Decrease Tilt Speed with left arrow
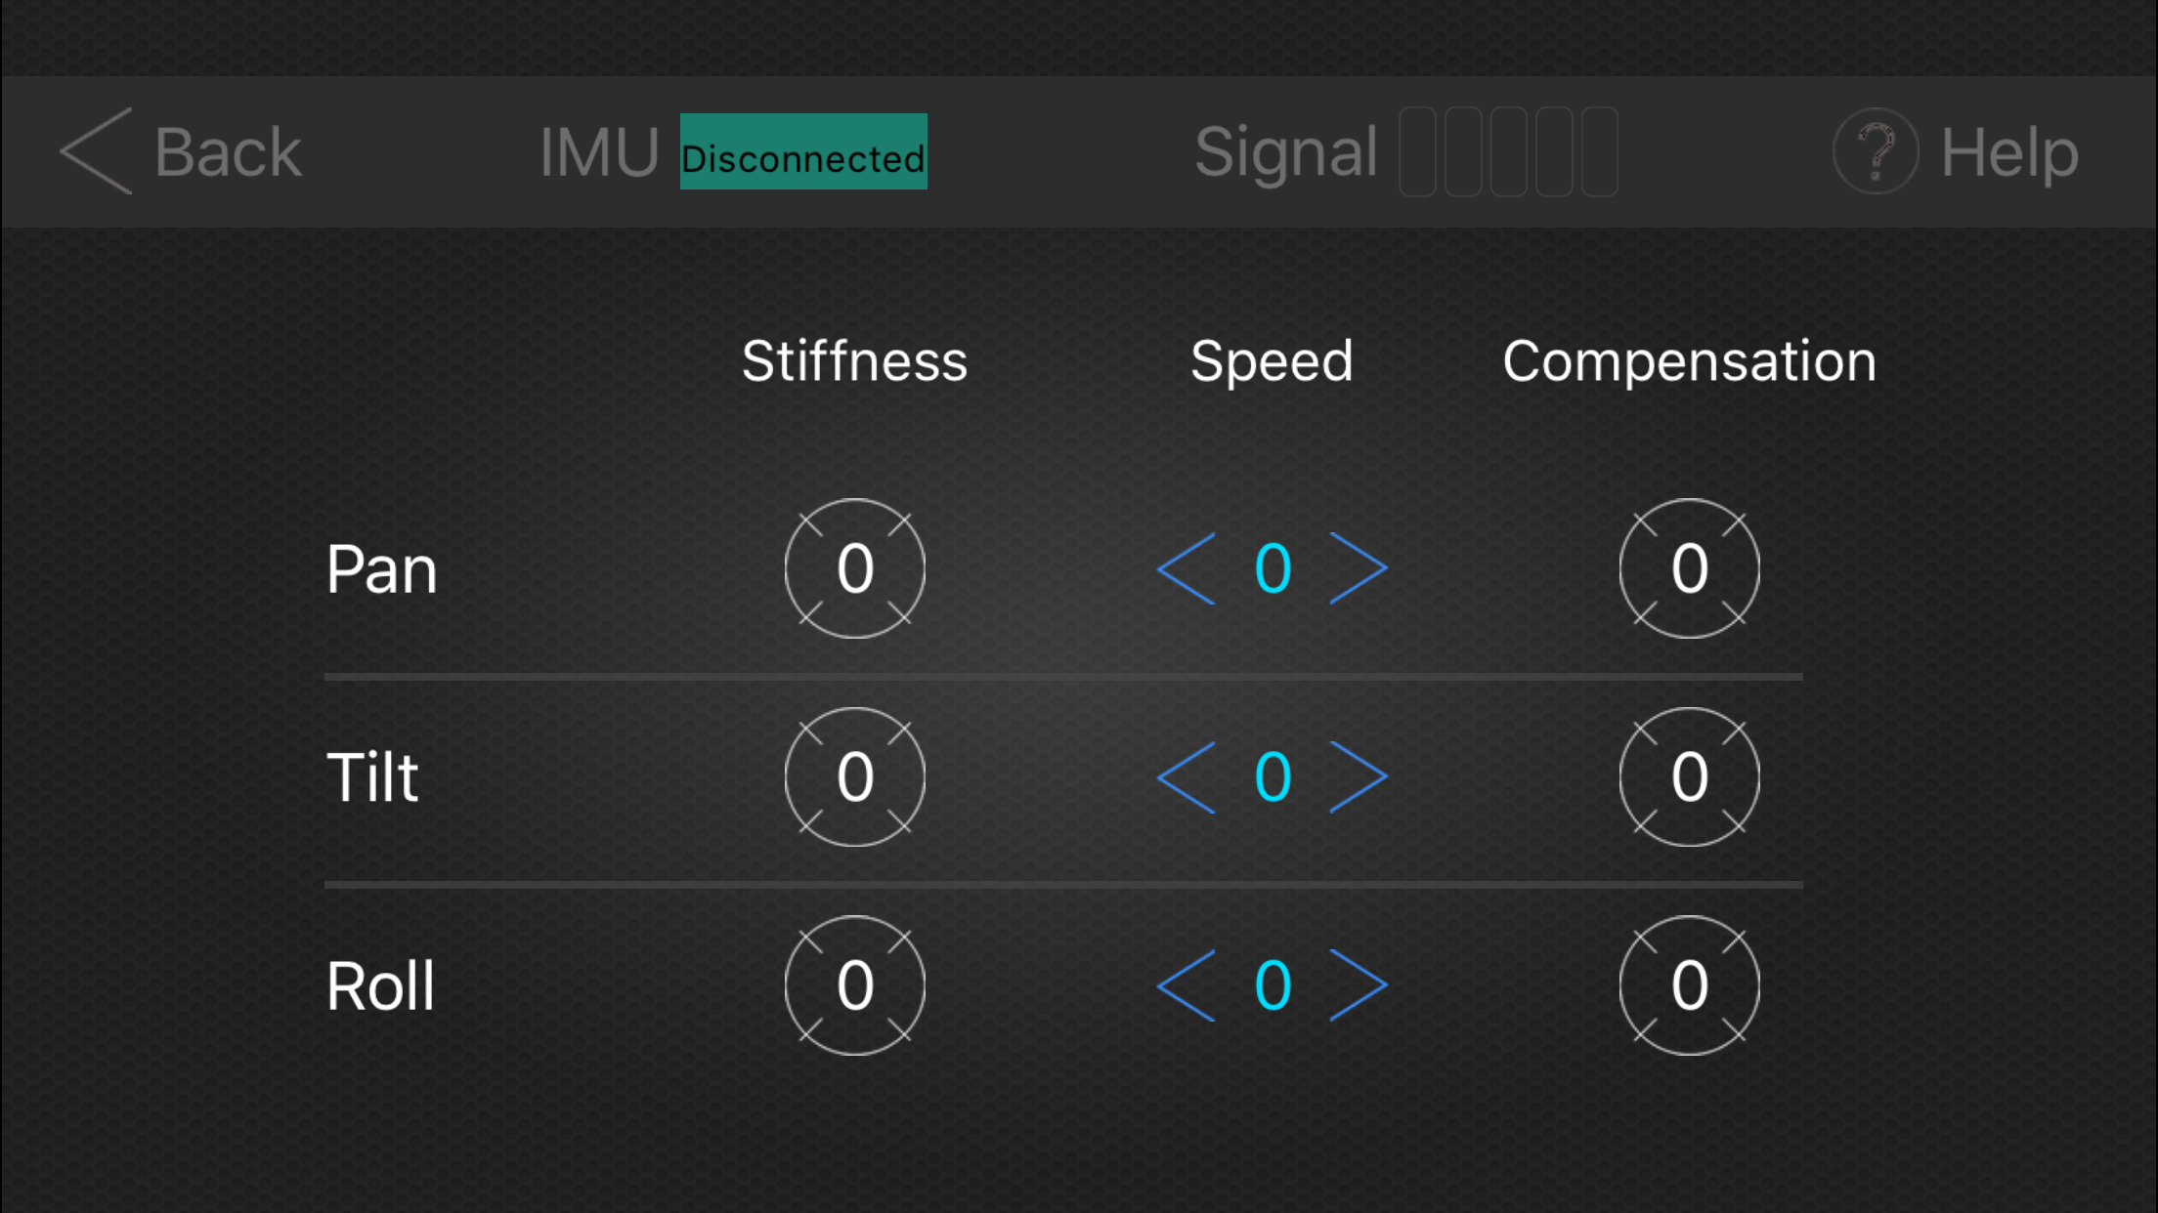The width and height of the screenshot is (2158, 1213). (x=1186, y=777)
